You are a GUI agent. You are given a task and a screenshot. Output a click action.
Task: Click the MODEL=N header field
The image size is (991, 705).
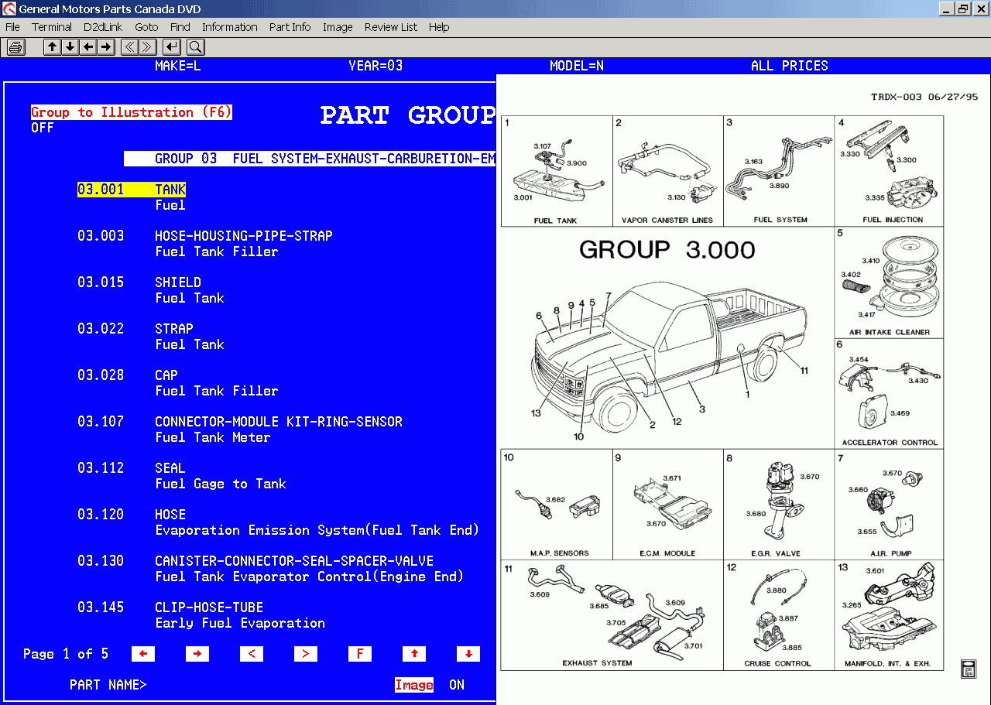577,66
